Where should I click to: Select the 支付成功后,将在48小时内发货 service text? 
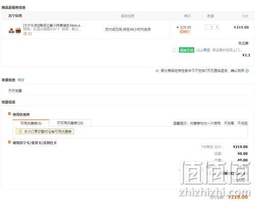point(127,30)
